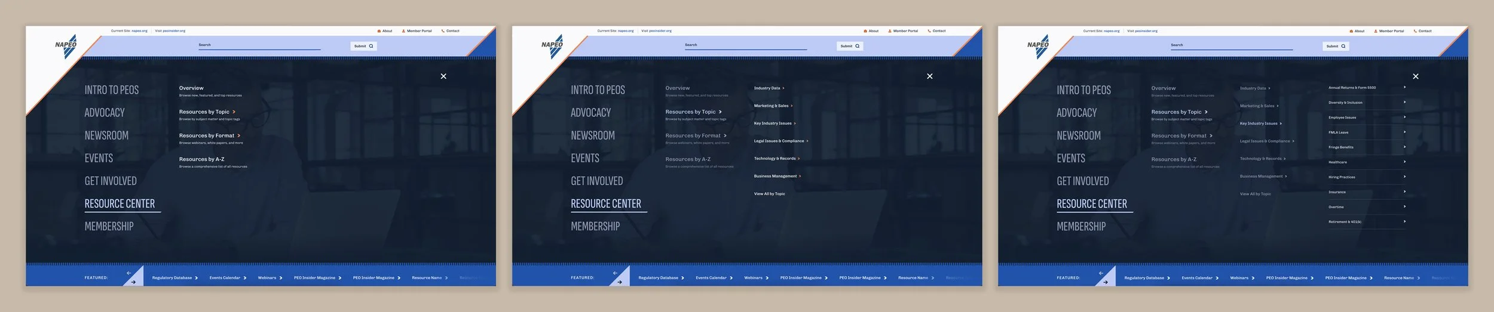The image size is (1494, 312).
Task: Click Submit search button in the right mockup
Action: (1336, 46)
